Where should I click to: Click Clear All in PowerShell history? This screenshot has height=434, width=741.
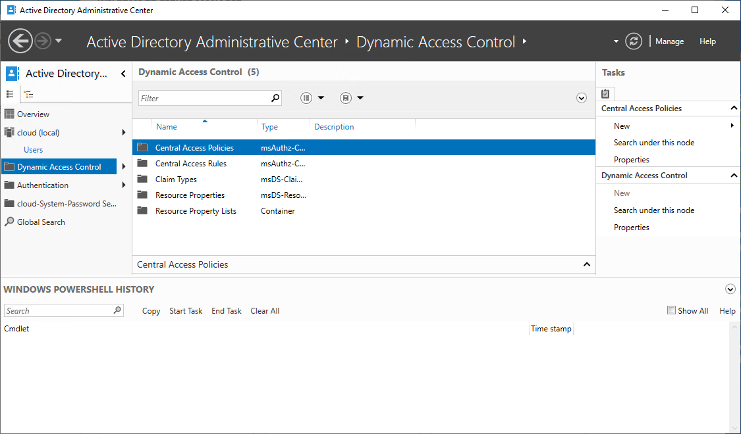pos(265,311)
